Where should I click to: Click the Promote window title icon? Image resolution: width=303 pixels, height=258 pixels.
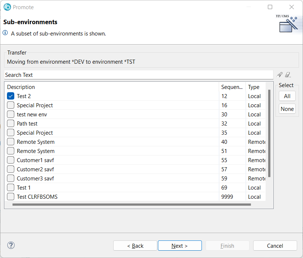point(7,7)
